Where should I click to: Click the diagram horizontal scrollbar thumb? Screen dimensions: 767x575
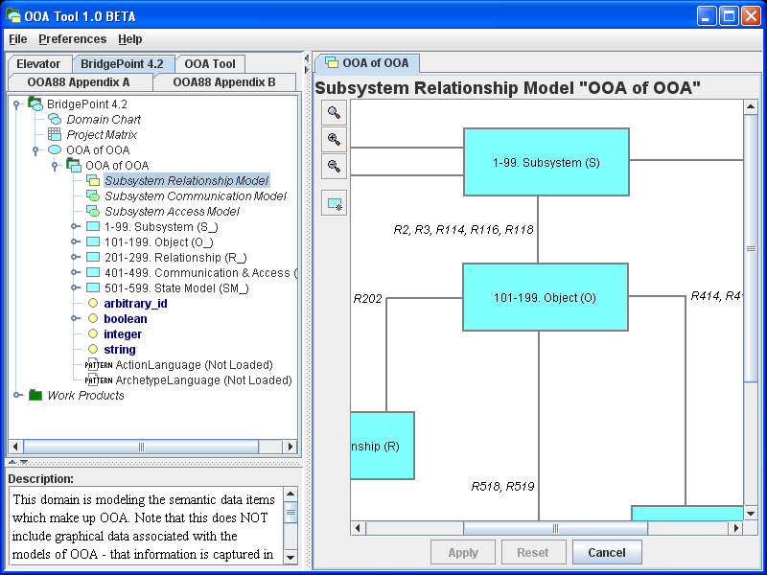point(555,528)
